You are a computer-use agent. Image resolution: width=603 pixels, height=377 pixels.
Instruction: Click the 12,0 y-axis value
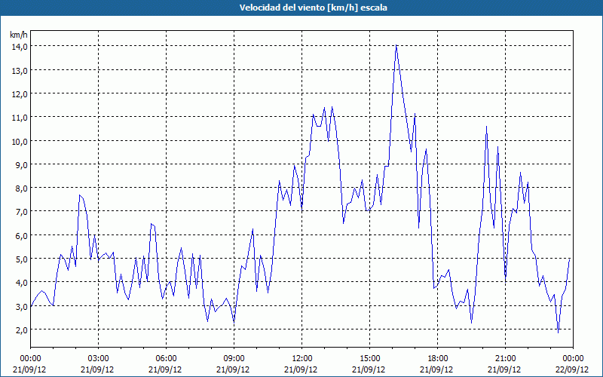coord(20,93)
